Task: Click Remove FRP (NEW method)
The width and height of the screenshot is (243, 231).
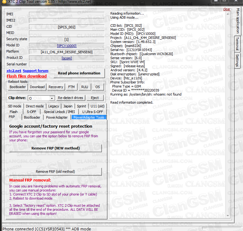Action: pos(55,148)
